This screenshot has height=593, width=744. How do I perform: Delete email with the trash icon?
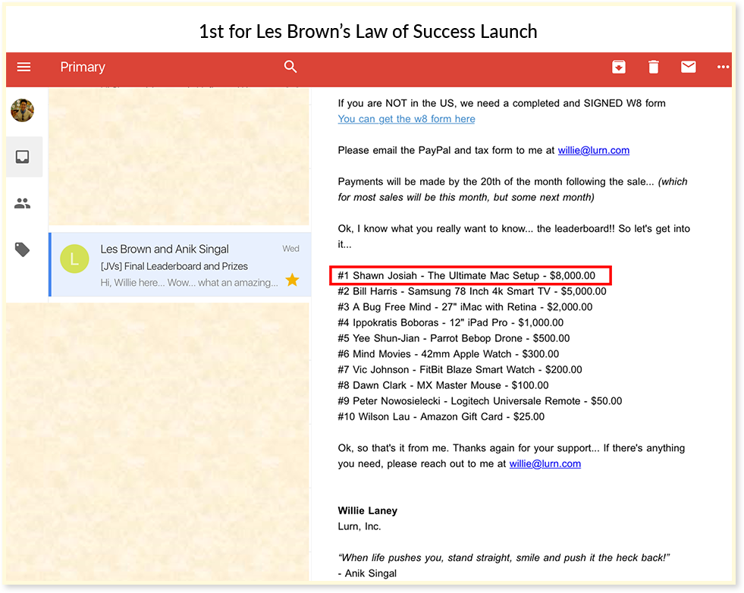[654, 67]
